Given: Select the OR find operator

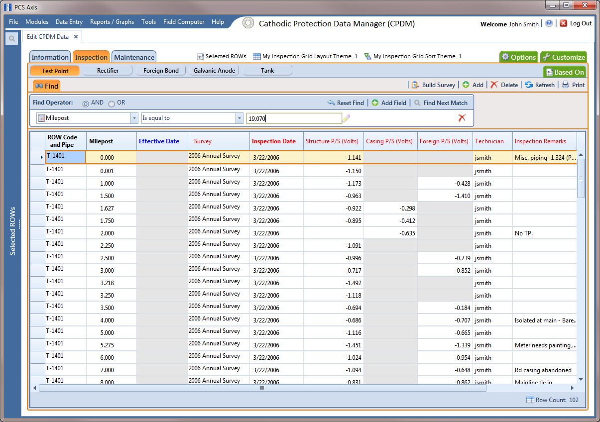Looking at the screenshot, I should pos(112,104).
